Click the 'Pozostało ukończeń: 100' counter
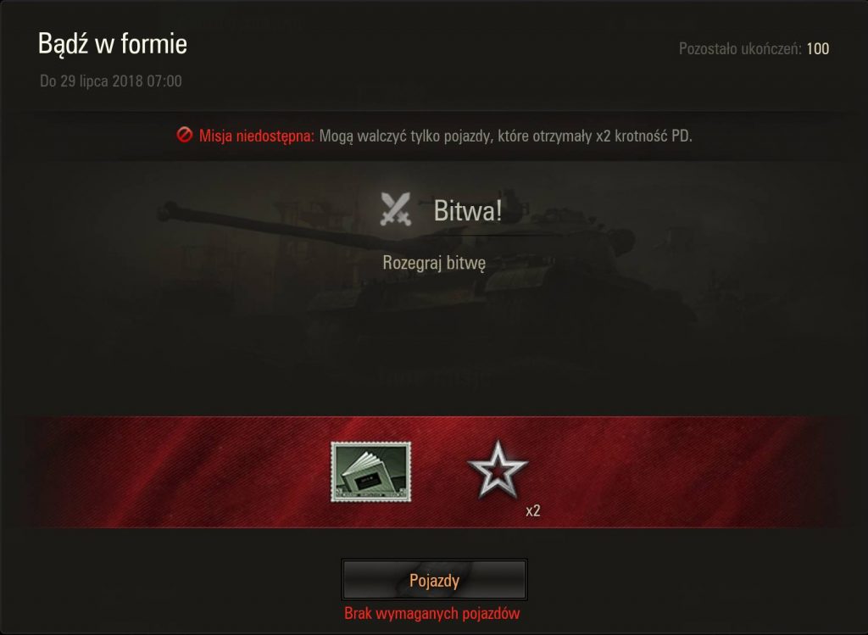This screenshot has height=635, width=868. 754,48
